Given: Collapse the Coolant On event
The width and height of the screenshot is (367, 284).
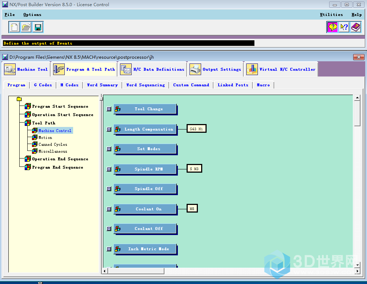Looking at the screenshot, I should (x=109, y=209).
